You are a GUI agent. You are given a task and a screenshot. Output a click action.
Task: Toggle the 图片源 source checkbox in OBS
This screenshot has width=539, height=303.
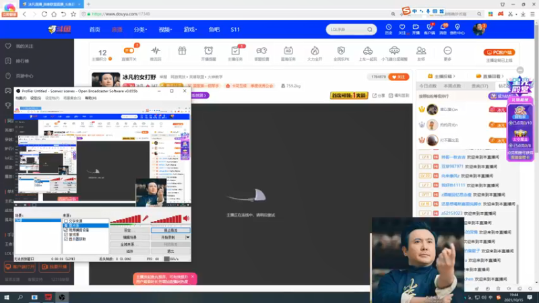66,226
